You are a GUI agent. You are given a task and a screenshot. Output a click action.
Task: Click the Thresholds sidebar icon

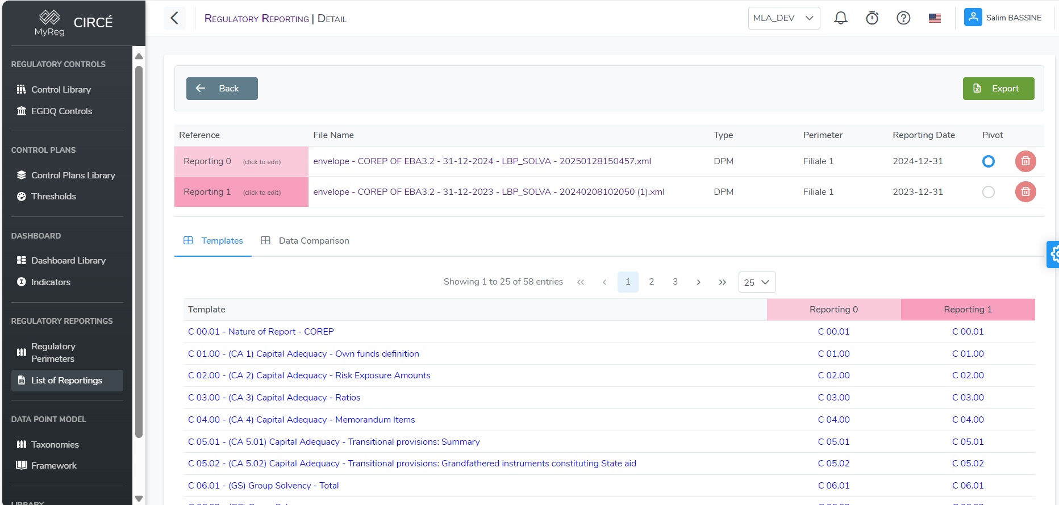[x=22, y=197]
